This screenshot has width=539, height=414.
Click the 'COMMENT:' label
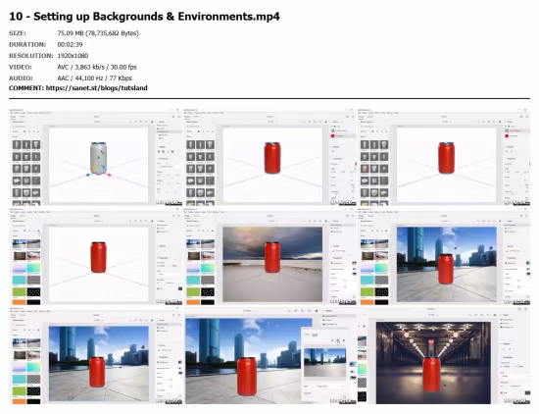[x=26, y=88]
